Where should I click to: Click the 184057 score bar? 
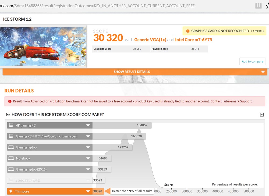click(x=122, y=125)
